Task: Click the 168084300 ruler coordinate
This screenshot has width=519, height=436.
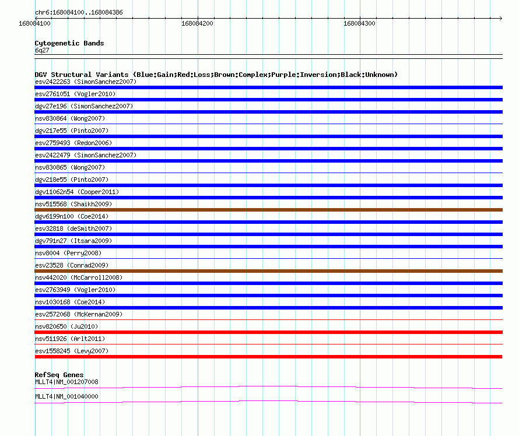Action: [359, 23]
